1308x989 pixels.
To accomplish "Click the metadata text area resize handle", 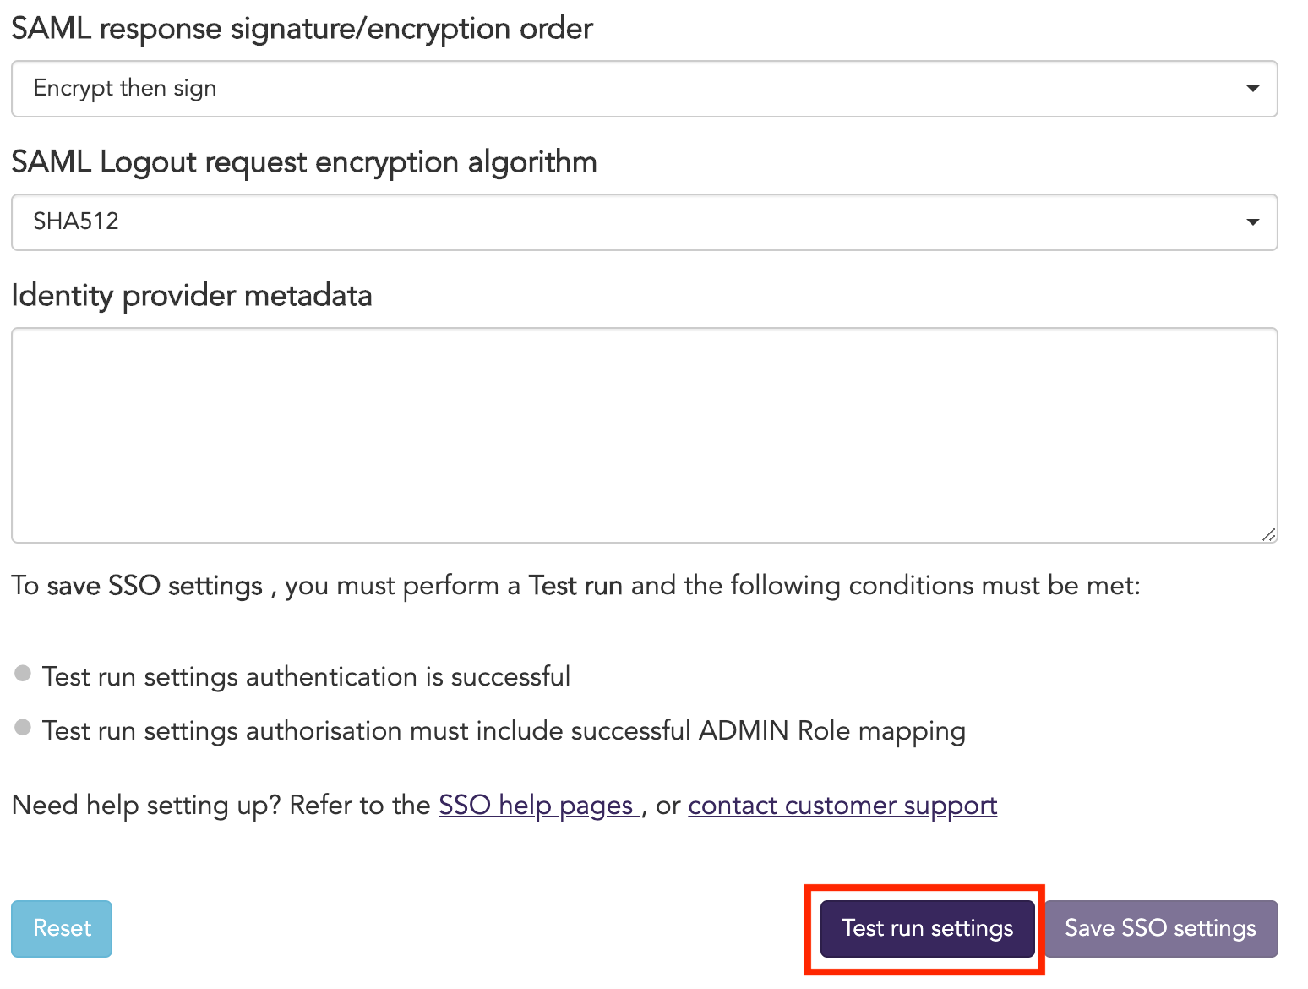I will 1268,534.
